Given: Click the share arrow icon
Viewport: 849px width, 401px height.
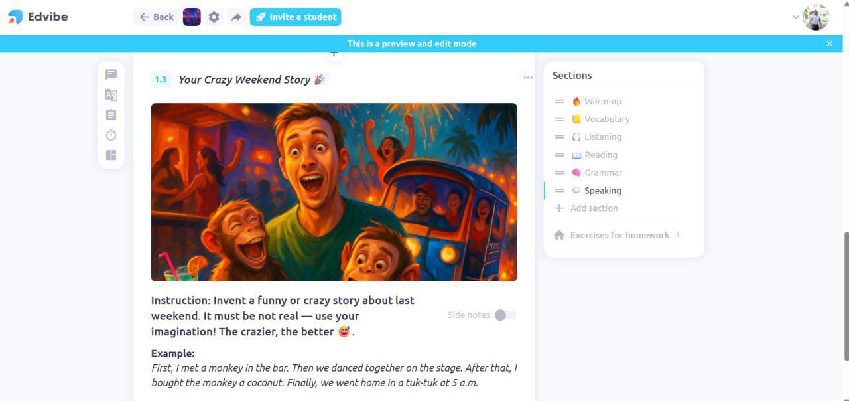Looking at the screenshot, I should (236, 17).
